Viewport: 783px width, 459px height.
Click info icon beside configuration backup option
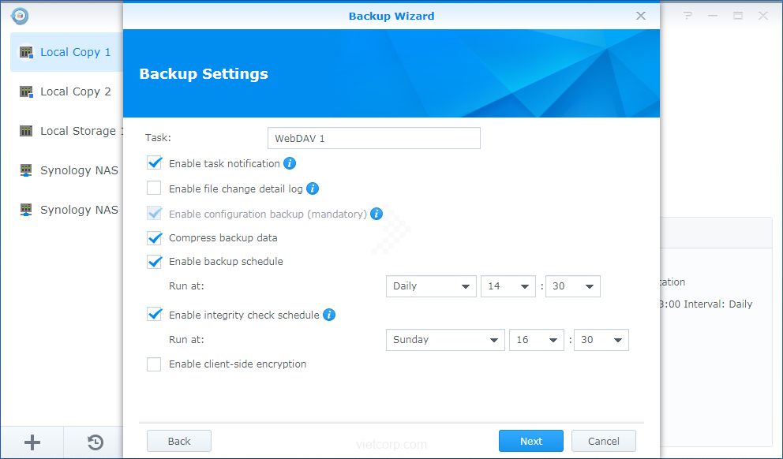click(x=377, y=214)
